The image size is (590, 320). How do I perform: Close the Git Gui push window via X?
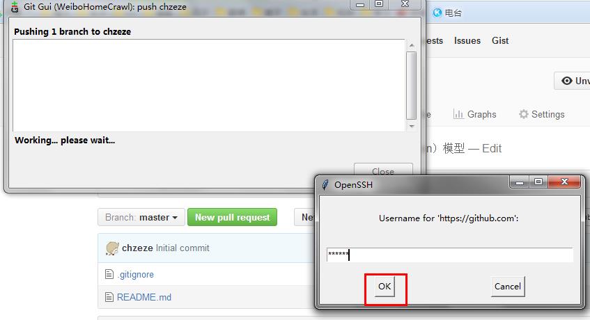[x=405, y=4]
